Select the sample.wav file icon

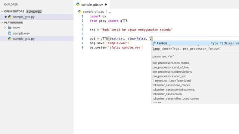point(10,33)
